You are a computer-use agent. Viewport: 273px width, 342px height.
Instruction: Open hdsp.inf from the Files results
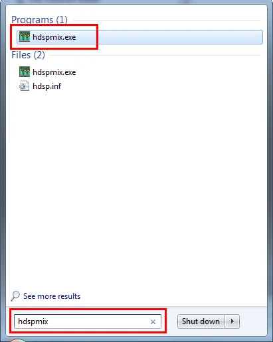coord(46,86)
